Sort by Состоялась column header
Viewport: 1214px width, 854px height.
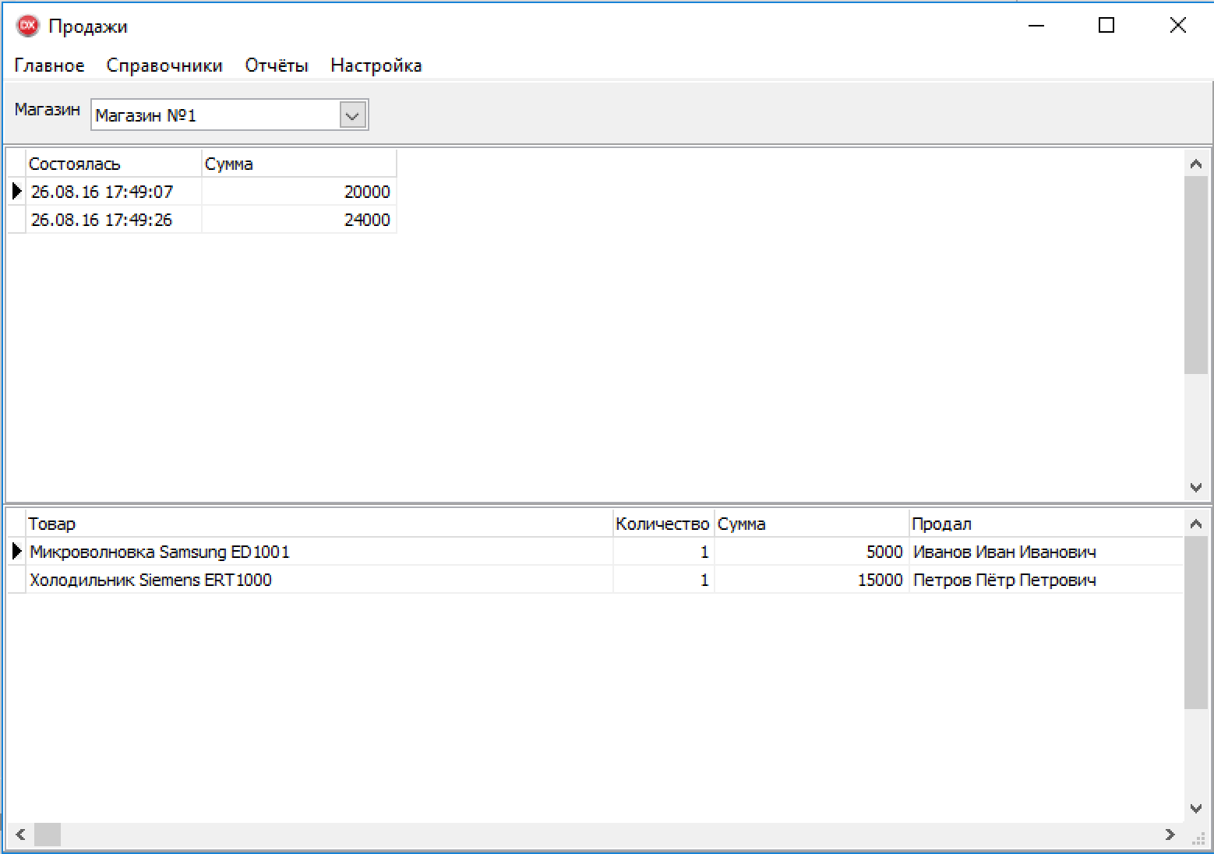click(x=114, y=164)
